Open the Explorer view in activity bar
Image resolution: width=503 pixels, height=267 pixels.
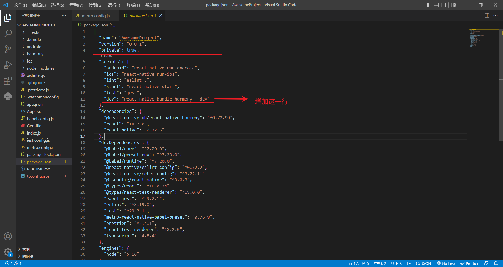coord(8,18)
